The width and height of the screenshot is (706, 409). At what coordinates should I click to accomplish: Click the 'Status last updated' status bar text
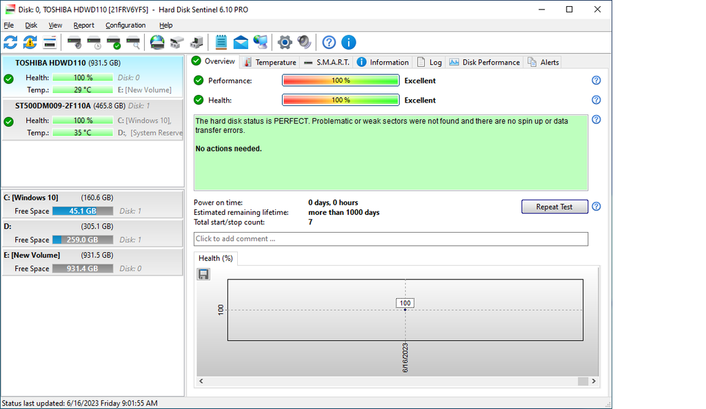click(80, 403)
